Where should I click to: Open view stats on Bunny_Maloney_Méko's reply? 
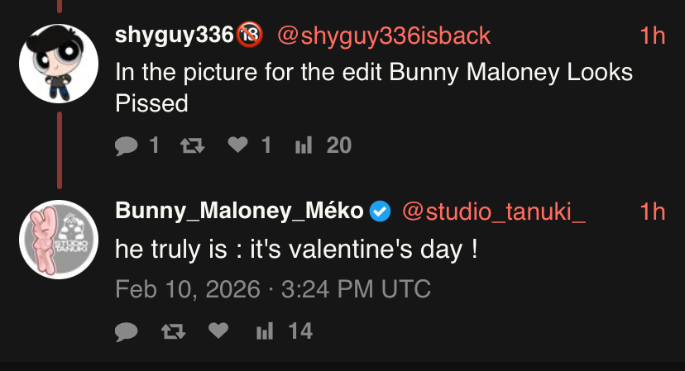[265, 331]
